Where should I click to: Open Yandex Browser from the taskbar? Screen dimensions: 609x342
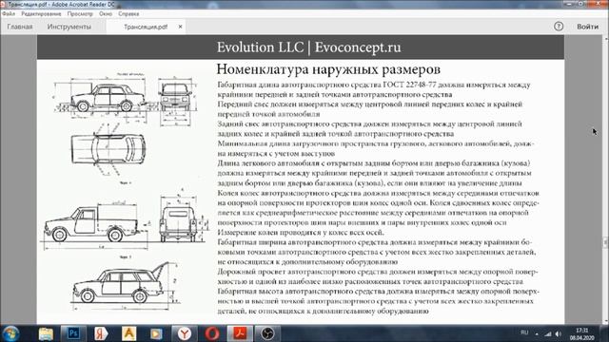tap(185, 333)
